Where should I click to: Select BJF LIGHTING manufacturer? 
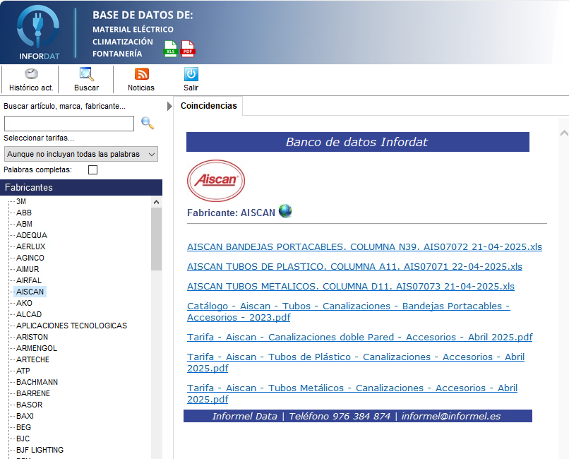coord(40,450)
